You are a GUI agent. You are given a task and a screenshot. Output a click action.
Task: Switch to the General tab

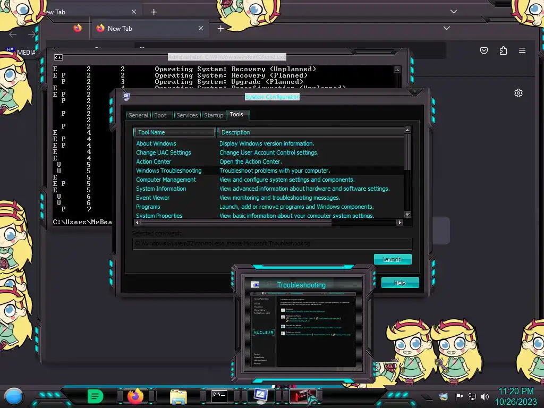click(138, 115)
